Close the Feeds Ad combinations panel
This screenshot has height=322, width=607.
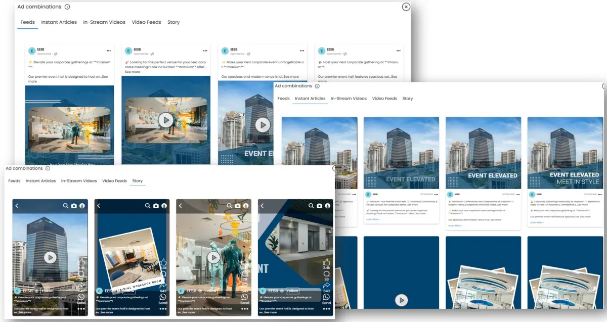(406, 7)
